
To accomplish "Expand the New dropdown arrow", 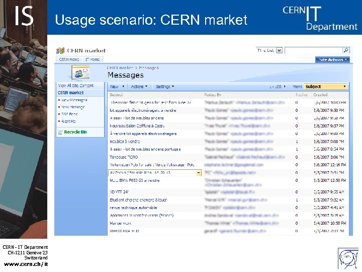I will 123,87.
